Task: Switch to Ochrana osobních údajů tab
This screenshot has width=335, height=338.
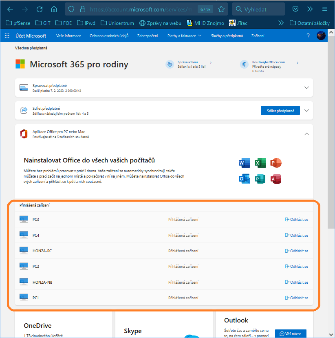Action: [109, 36]
